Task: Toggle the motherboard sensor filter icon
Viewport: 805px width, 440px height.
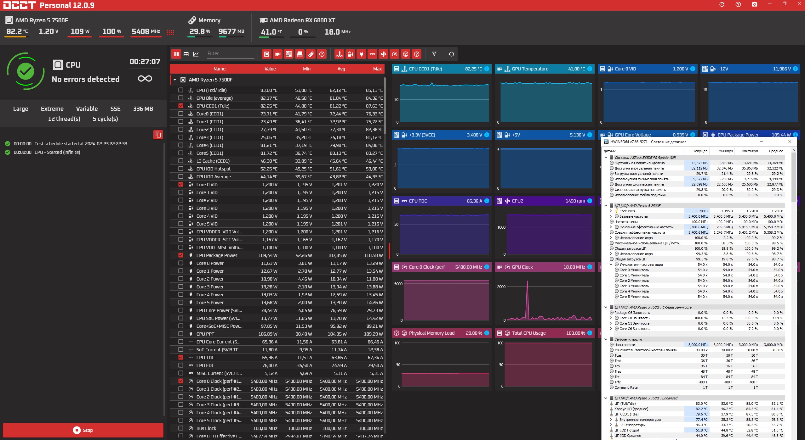Action: point(288,54)
